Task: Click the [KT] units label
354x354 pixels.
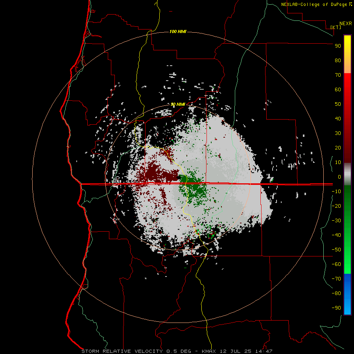Action: (336, 27)
